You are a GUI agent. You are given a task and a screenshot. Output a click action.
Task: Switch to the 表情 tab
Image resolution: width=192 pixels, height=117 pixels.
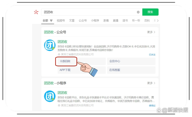click(106, 21)
